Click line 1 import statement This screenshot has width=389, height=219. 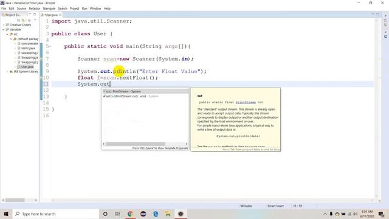pos(92,21)
